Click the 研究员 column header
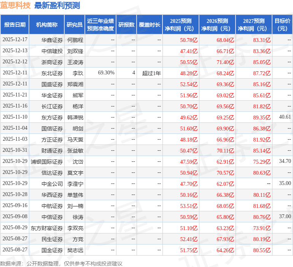Image resolution: width=293 pixels, height=267 pixels. click(75, 25)
